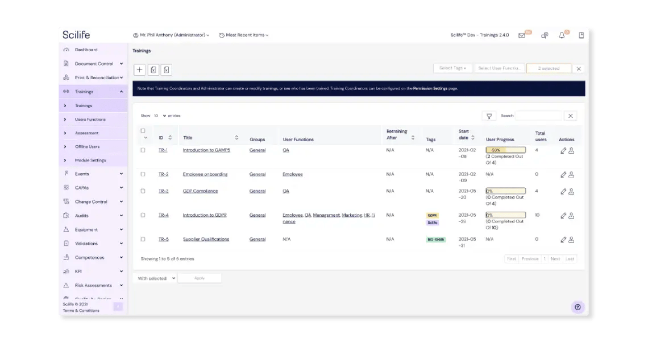
Task: Open users icon for TR-4 row
Action: pos(571,216)
